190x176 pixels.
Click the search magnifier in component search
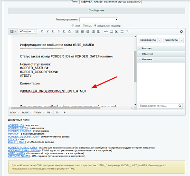[180, 106]
